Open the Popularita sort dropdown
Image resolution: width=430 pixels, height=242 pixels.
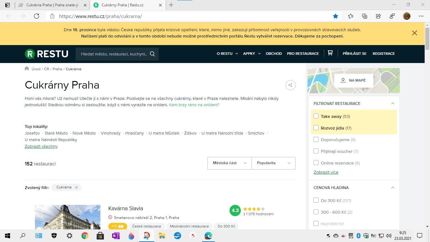(x=274, y=163)
